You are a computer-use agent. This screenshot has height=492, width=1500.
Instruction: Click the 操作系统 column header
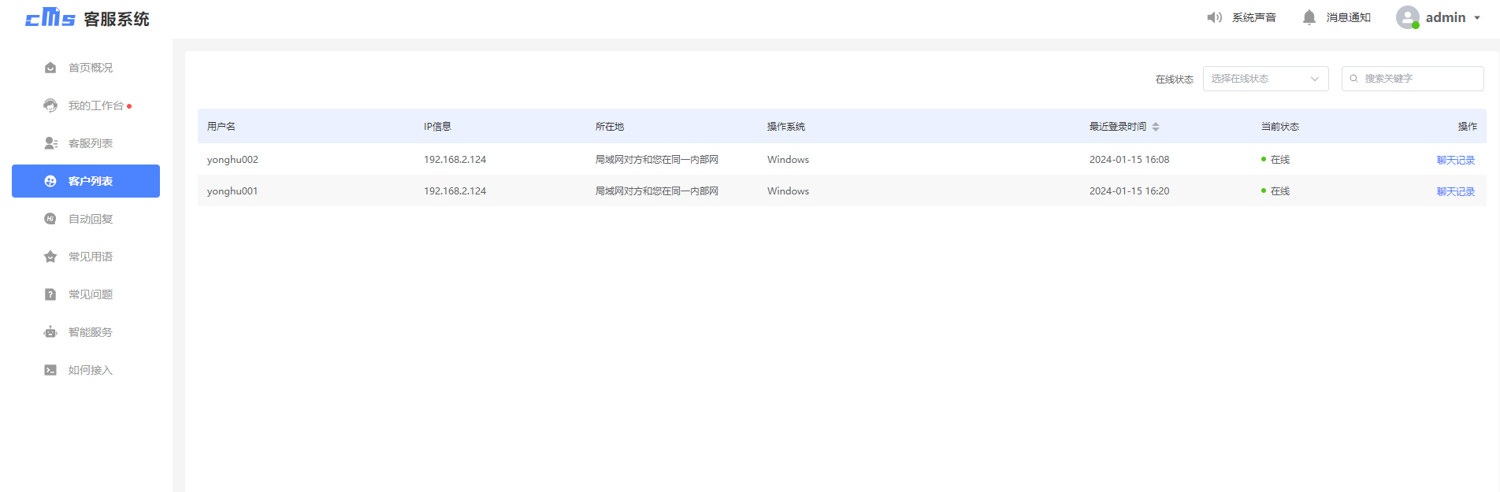point(786,127)
